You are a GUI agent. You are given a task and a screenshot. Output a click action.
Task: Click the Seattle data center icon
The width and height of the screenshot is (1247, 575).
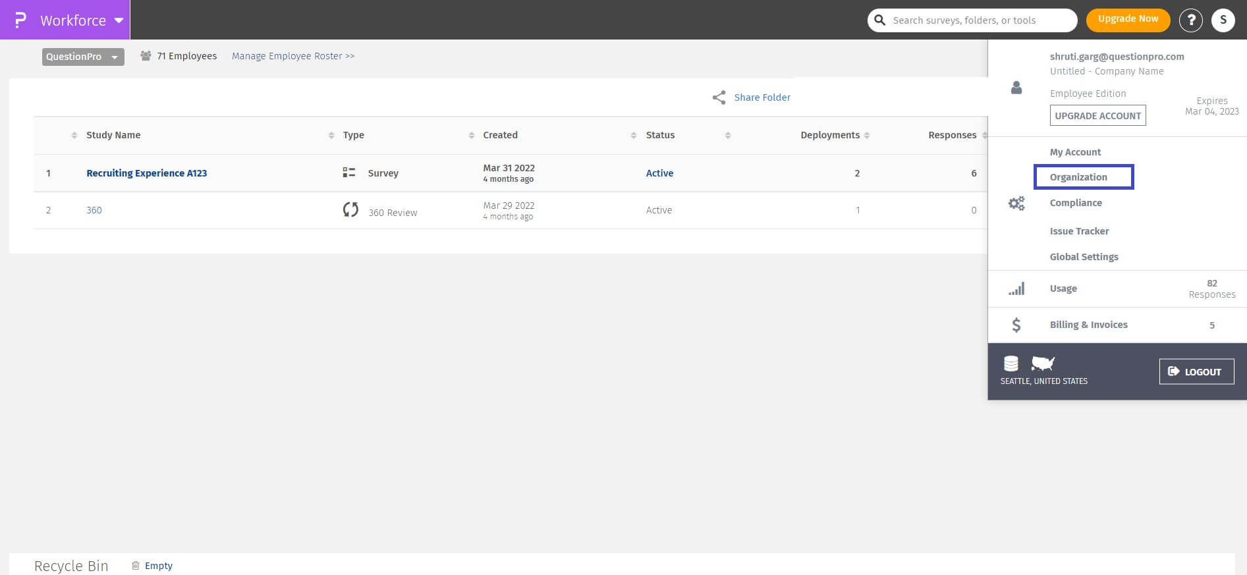point(1011,364)
